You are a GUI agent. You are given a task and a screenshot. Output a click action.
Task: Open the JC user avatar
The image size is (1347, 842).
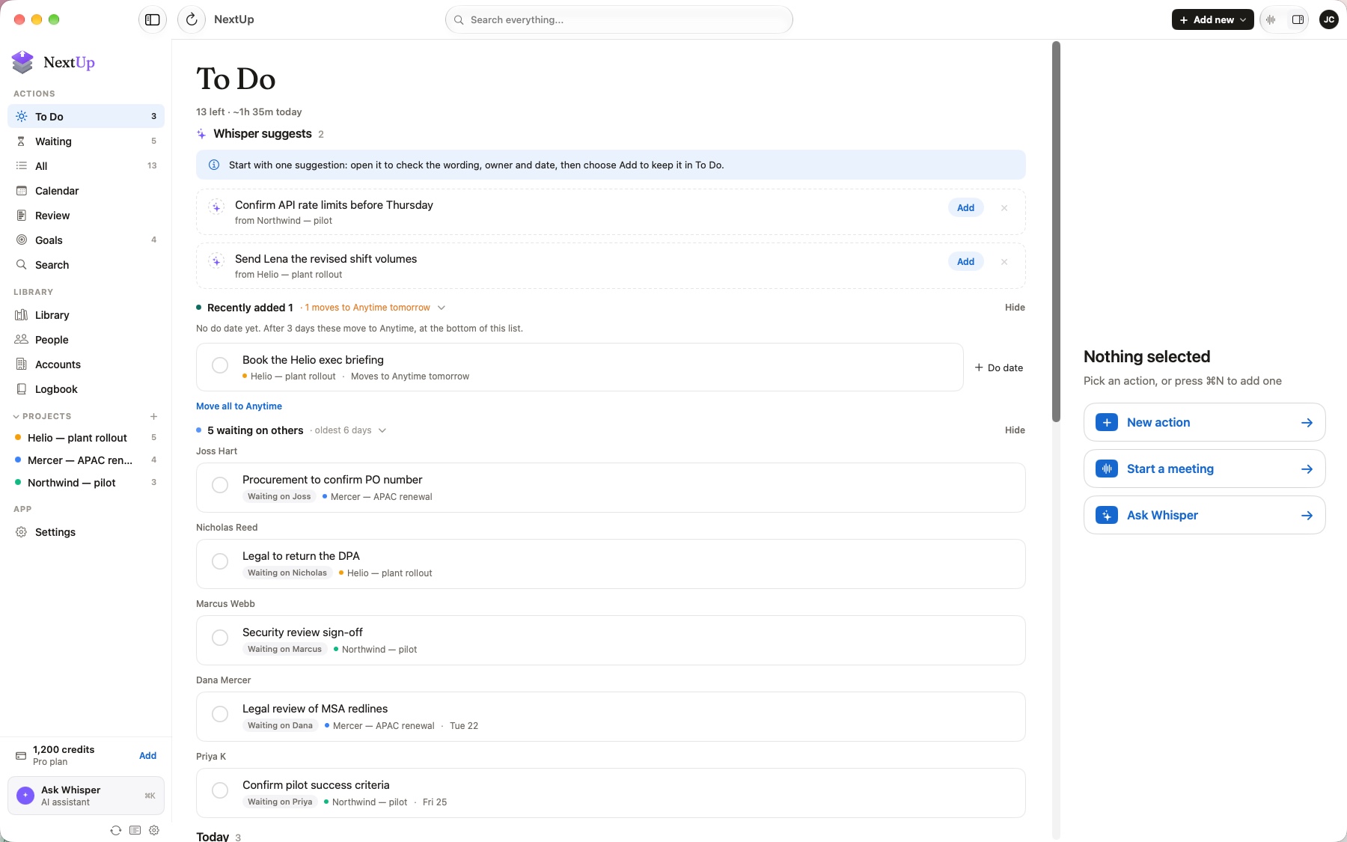point(1329,19)
